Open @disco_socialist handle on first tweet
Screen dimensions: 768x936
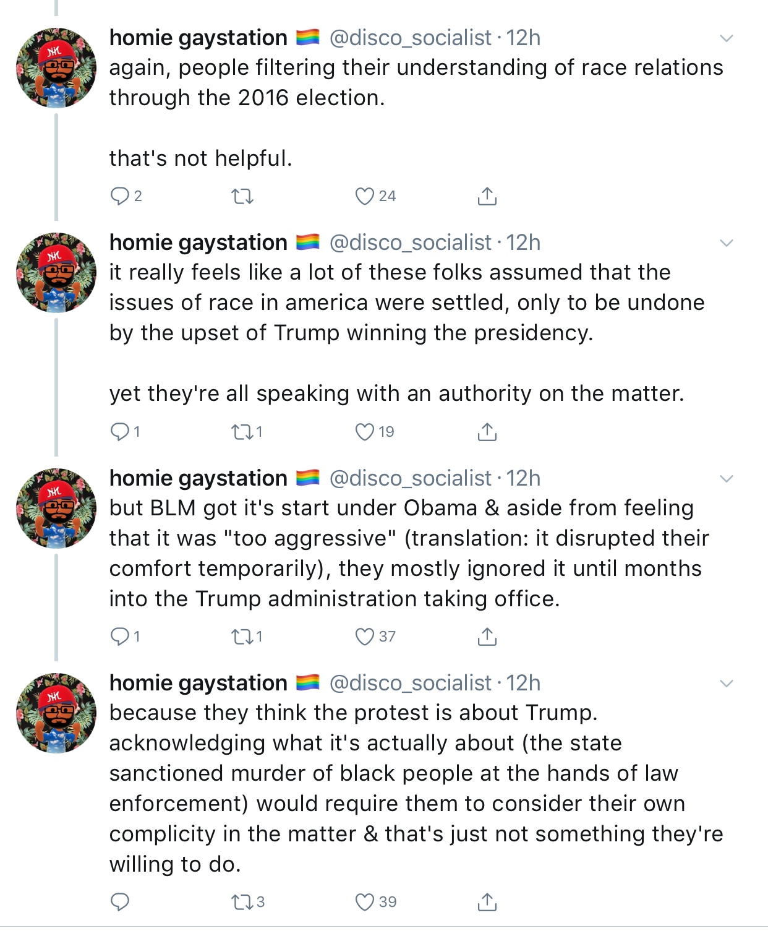pyautogui.click(x=411, y=38)
